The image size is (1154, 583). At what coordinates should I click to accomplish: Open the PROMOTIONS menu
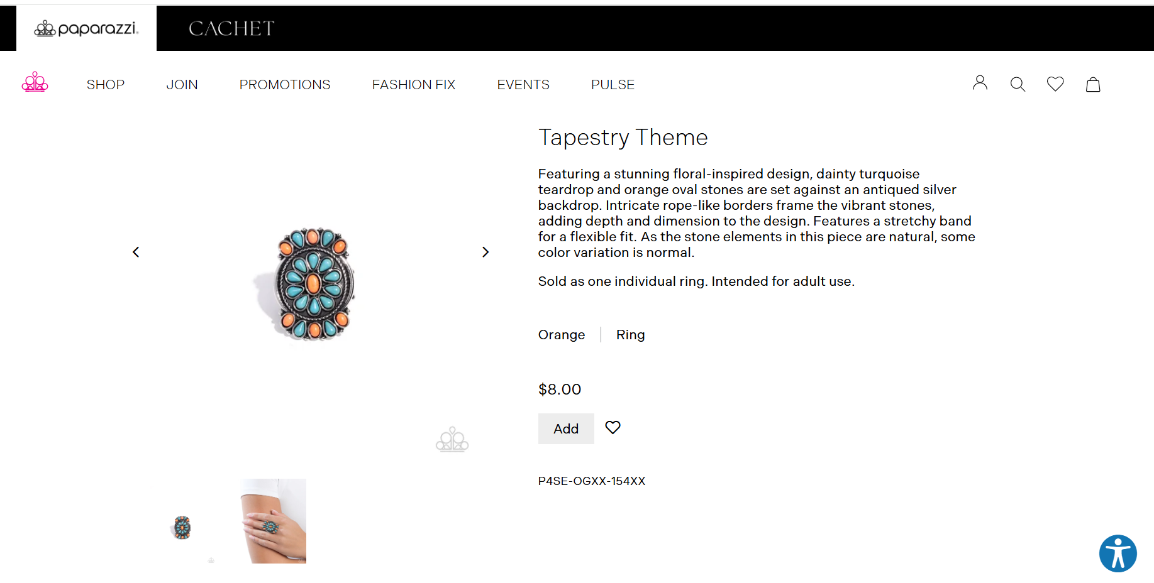[285, 85]
